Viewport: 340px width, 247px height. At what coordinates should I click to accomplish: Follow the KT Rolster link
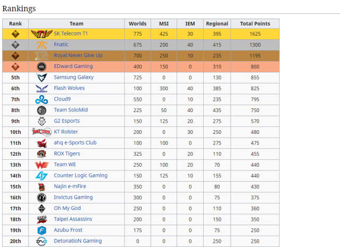click(x=66, y=132)
